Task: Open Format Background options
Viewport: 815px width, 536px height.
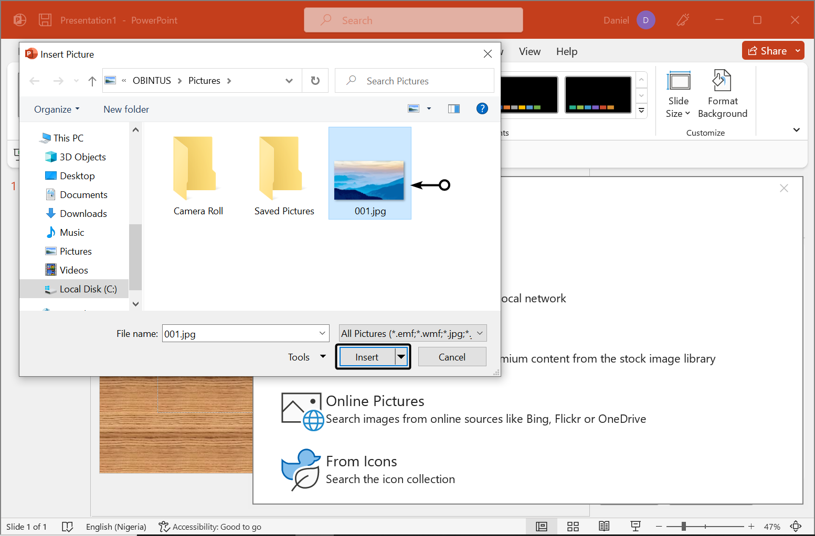Action: tap(723, 94)
